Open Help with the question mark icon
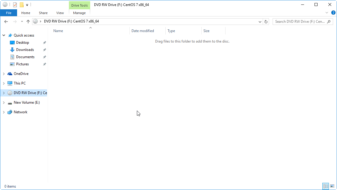 (x=333, y=13)
